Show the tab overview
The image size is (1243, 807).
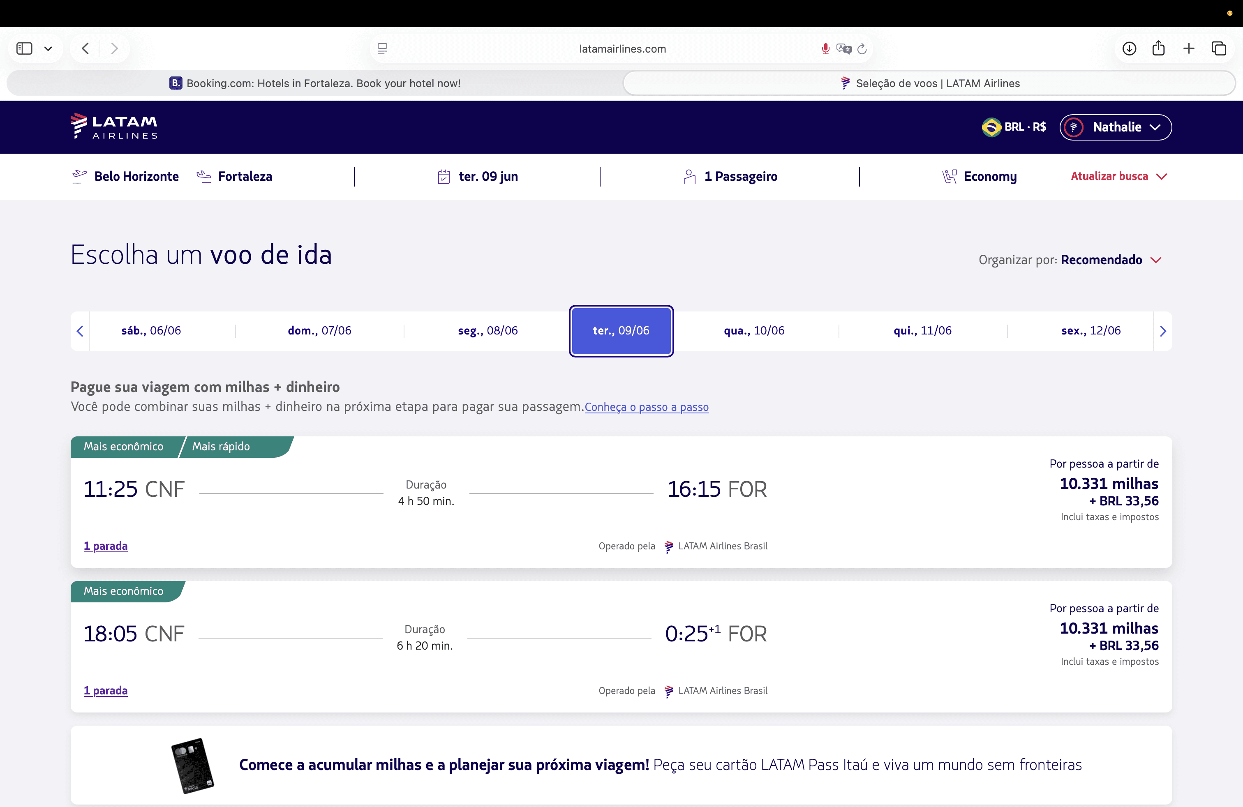coord(1219,48)
